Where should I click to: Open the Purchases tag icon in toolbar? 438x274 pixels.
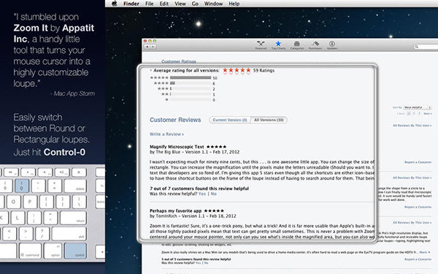(x=315, y=45)
